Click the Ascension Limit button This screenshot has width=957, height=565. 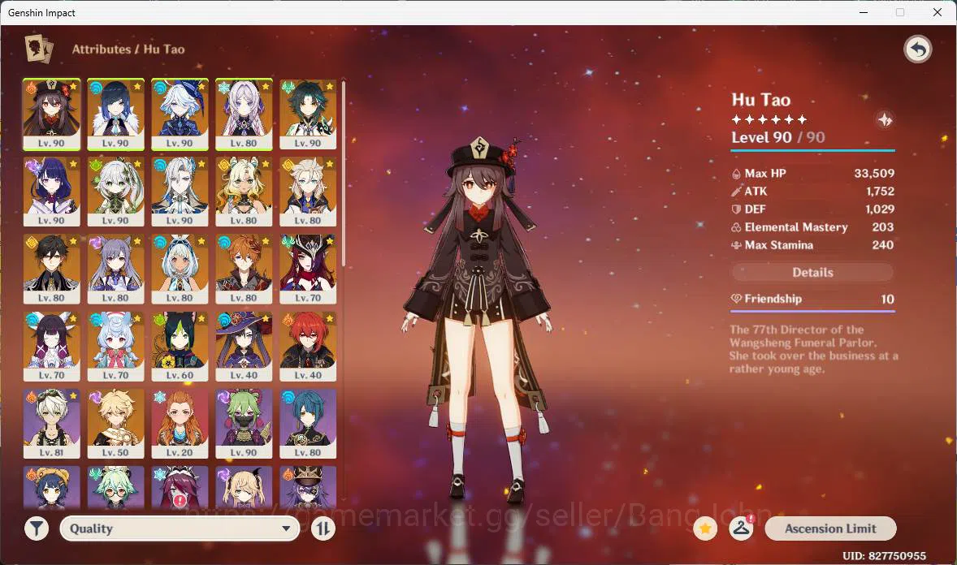(x=830, y=528)
